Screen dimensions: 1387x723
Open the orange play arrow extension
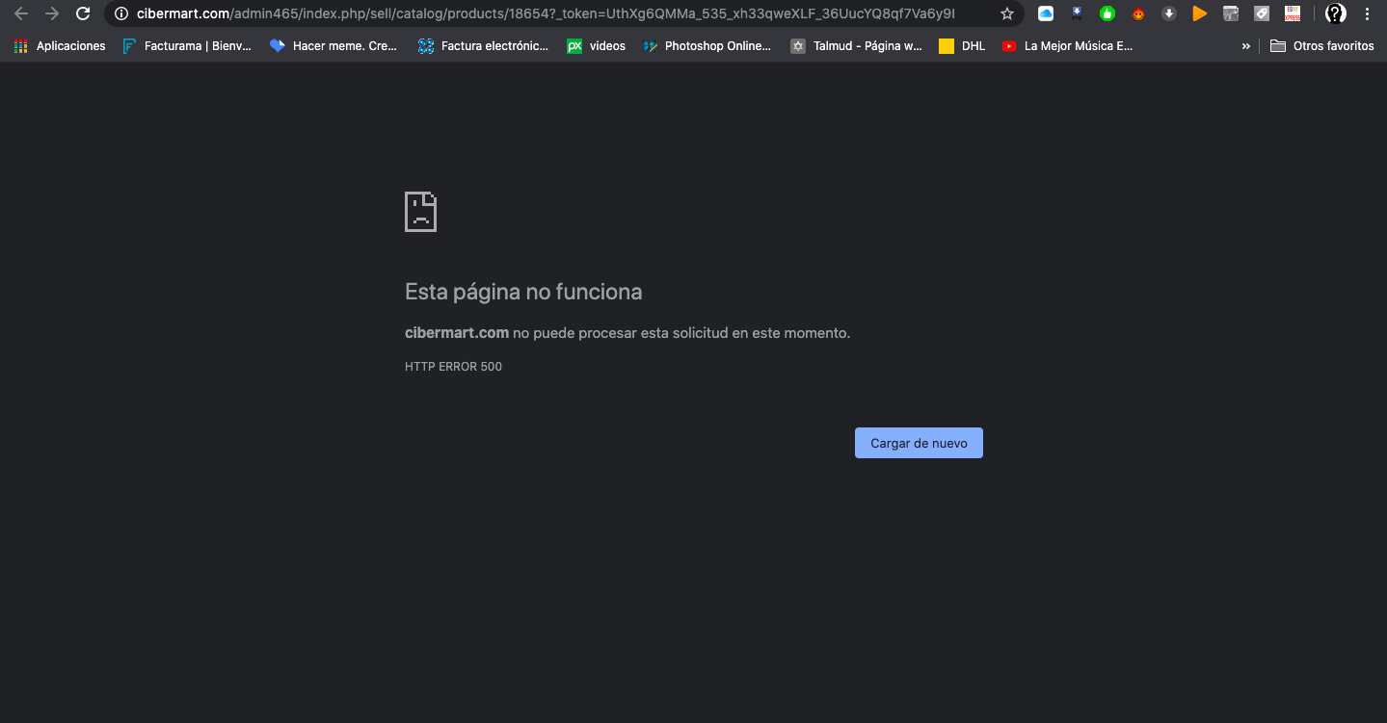1199,13
